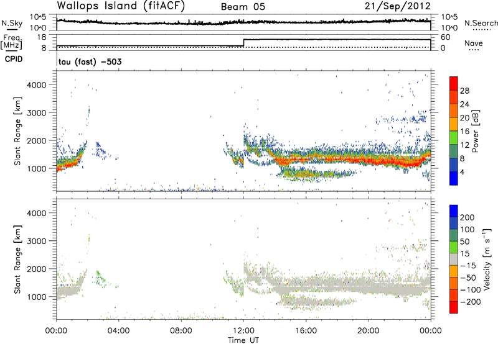Click the 'N.Sky' legend label
498x344 pixels.
tap(12, 23)
